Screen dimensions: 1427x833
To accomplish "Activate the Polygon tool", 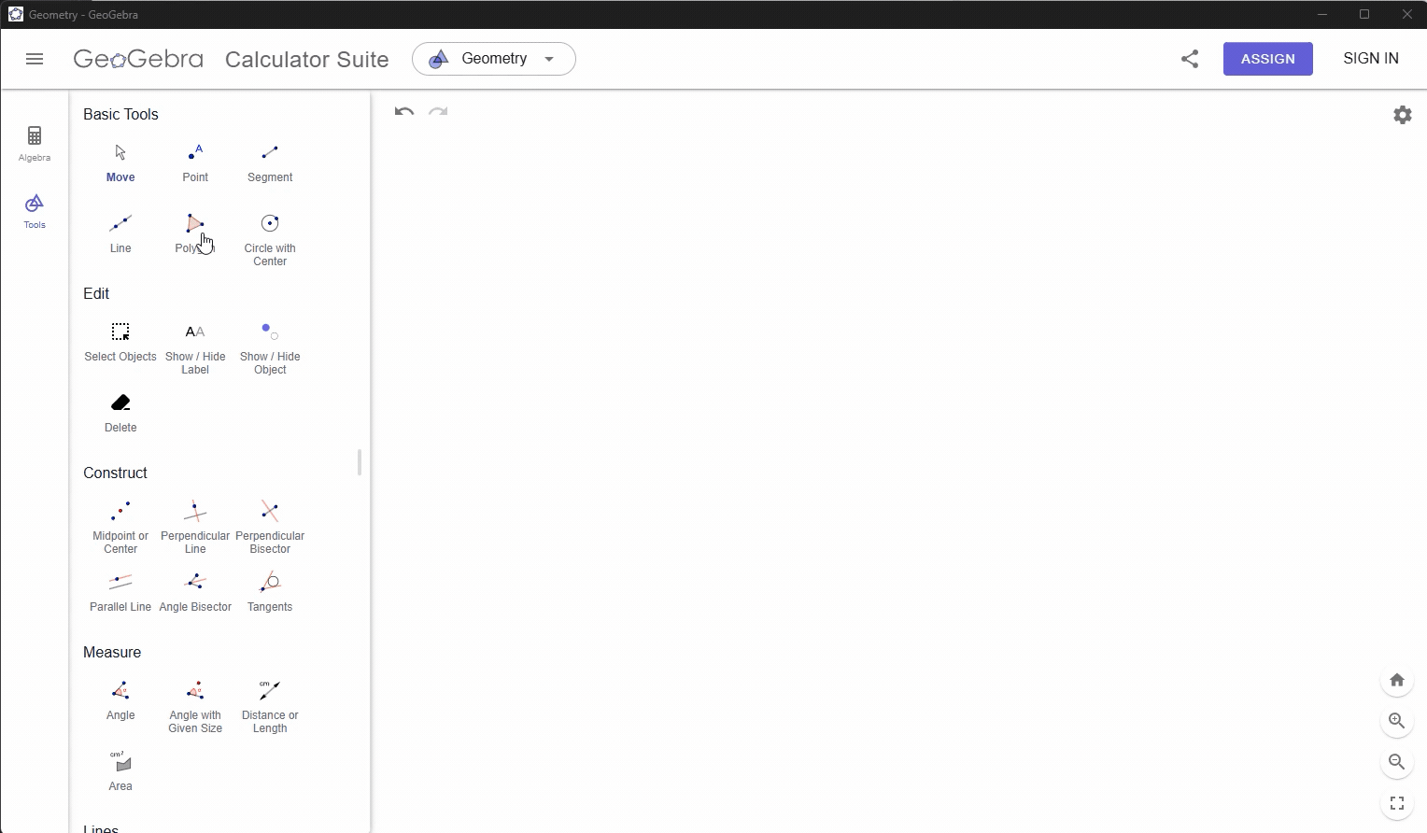I will (195, 233).
